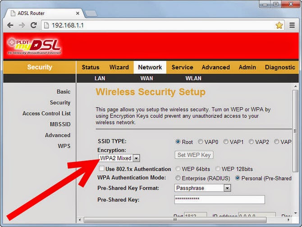The image size is (302, 227).
Task: Open the Admin tab
Action: [247, 67]
